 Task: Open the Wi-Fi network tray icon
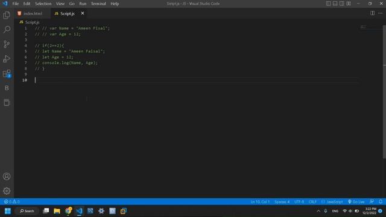click(x=344, y=211)
